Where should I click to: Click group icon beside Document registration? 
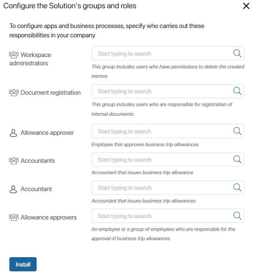pos(14,93)
